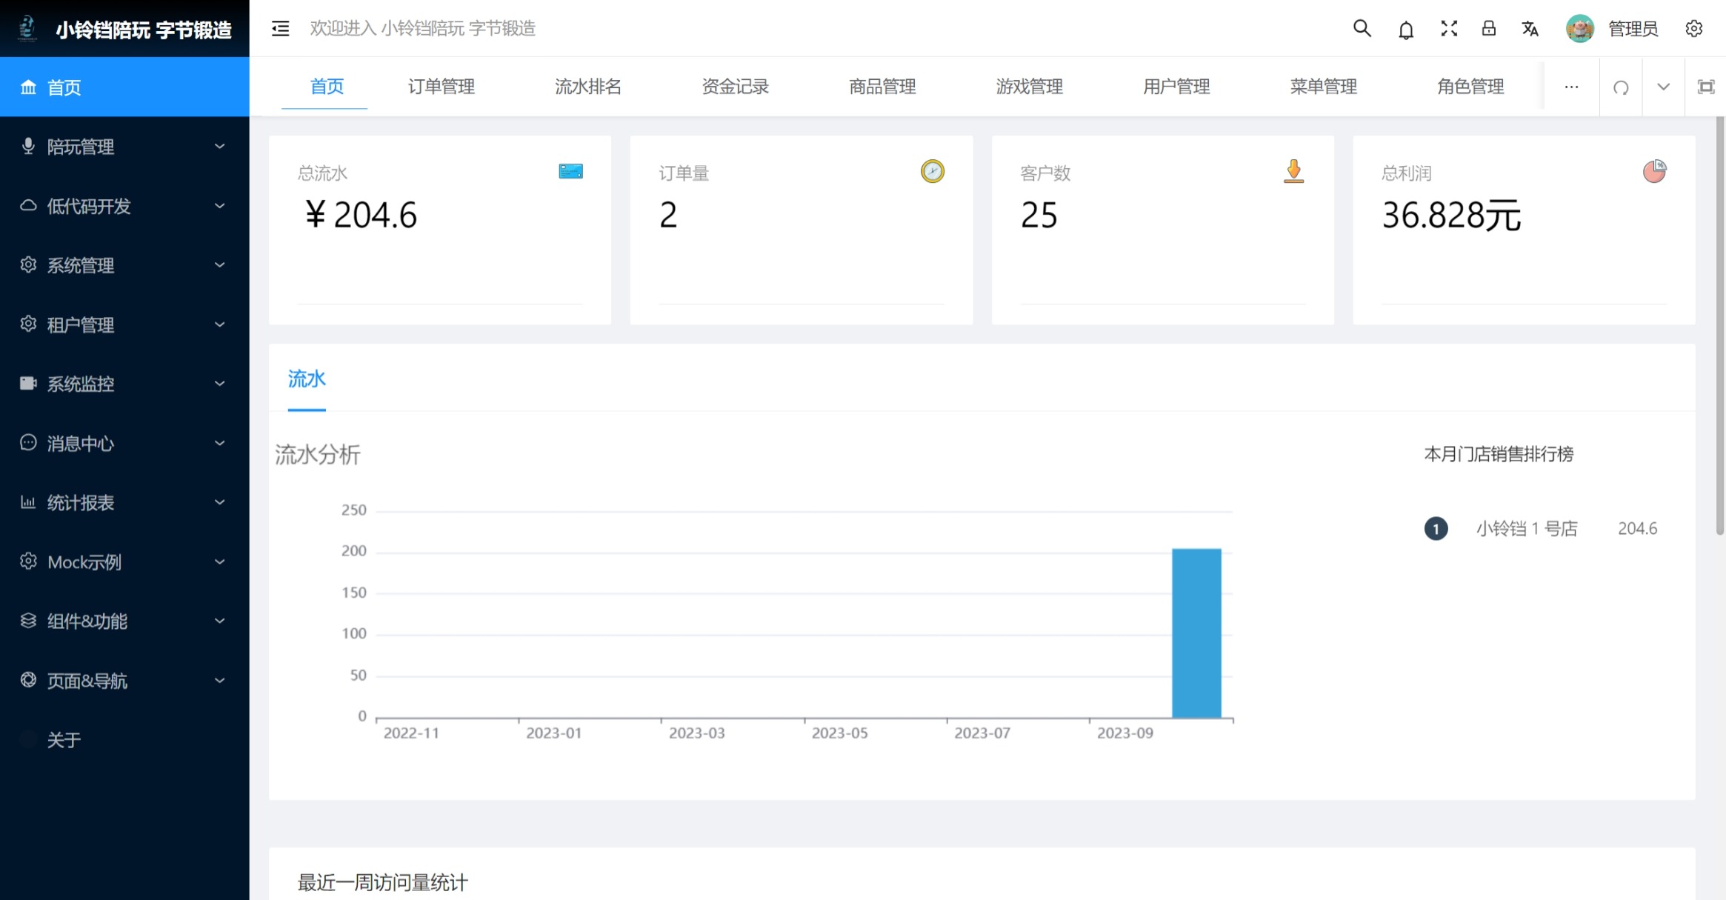Open the language translate icon
This screenshot has height=900, width=1726.
click(x=1530, y=29)
